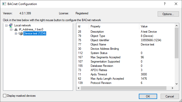Viewport: 182px width, 102px height.
Task: Click the Value column header
Action: [x=156, y=26]
